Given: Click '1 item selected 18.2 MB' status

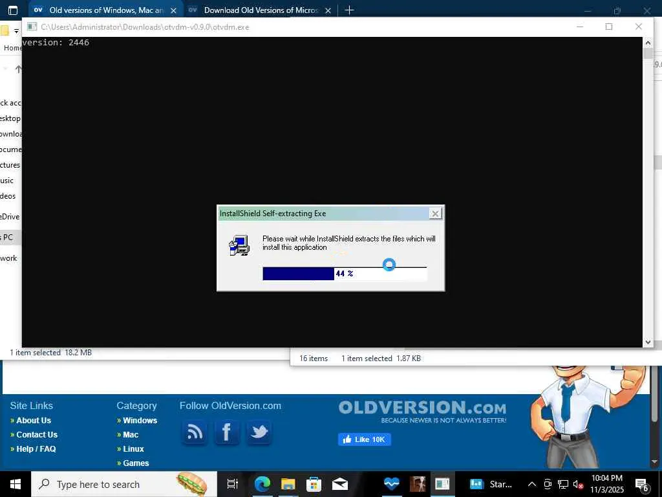Looking at the screenshot, I should coord(50,353).
